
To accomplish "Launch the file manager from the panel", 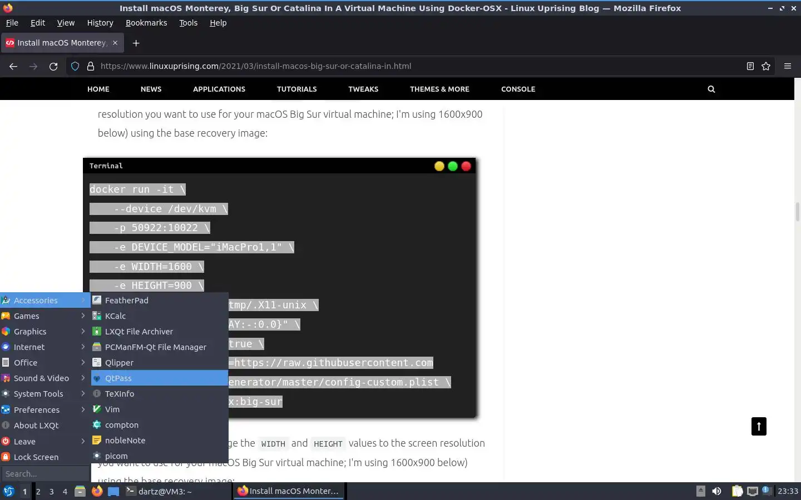I will click(80, 491).
